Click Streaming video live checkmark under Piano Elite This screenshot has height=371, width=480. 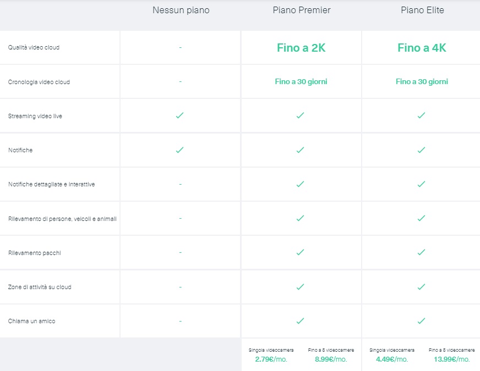[x=421, y=115]
